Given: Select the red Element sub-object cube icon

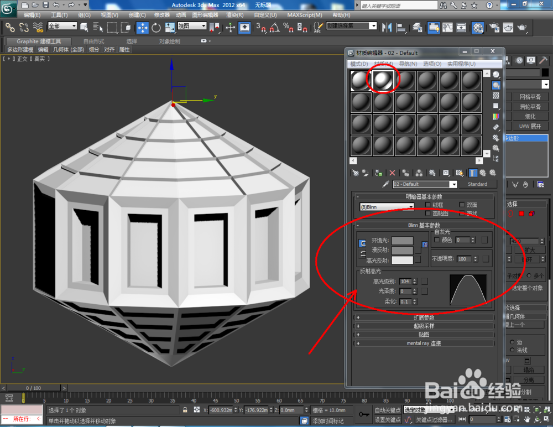Looking at the screenshot, I should click(531, 213).
